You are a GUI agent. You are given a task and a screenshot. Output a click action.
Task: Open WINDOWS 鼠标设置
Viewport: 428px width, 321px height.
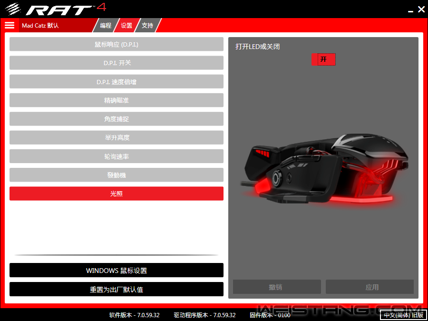tap(117, 270)
